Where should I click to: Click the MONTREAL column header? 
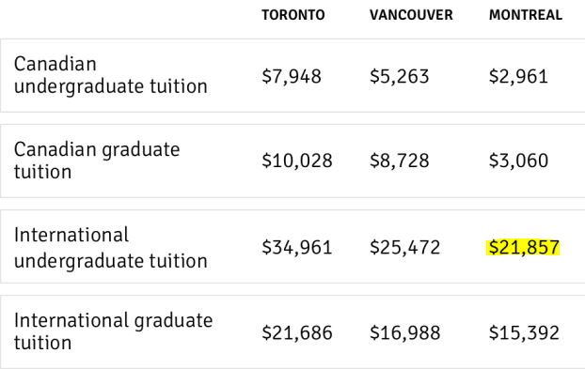tap(526, 15)
